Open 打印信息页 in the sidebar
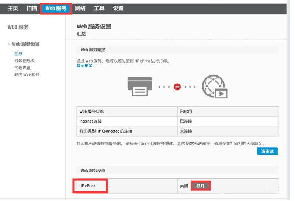The height and width of the screenshot is (201, 295). (x=24, y=61)
